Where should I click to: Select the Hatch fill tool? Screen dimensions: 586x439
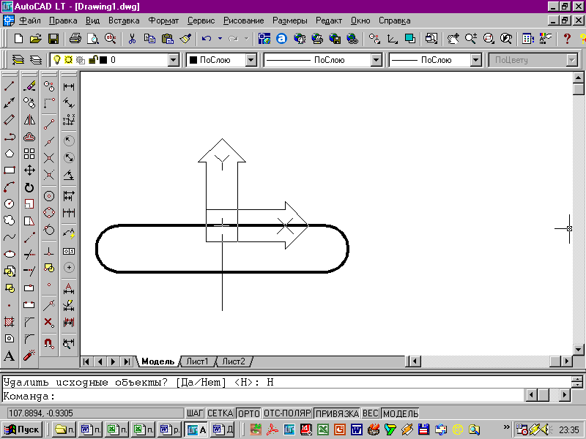pos(10,321)
